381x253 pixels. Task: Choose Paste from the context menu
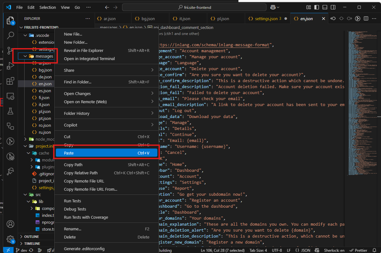coord(106,153)
